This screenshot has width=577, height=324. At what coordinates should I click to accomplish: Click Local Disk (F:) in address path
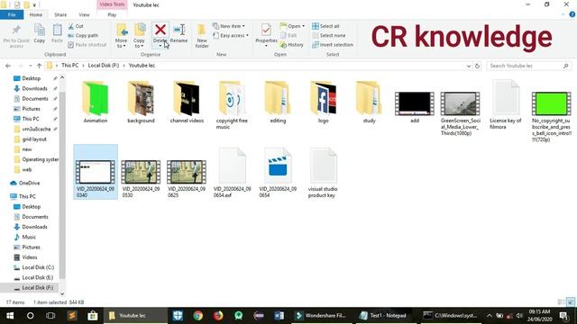point(104,66)
